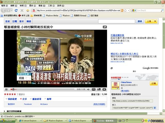Open the YouTube 訂閱 tab

click(x=14, y=21)
